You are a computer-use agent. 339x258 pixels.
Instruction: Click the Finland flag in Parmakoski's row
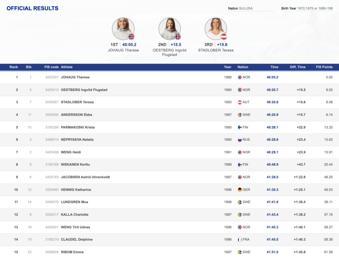(x=240, y=127)
